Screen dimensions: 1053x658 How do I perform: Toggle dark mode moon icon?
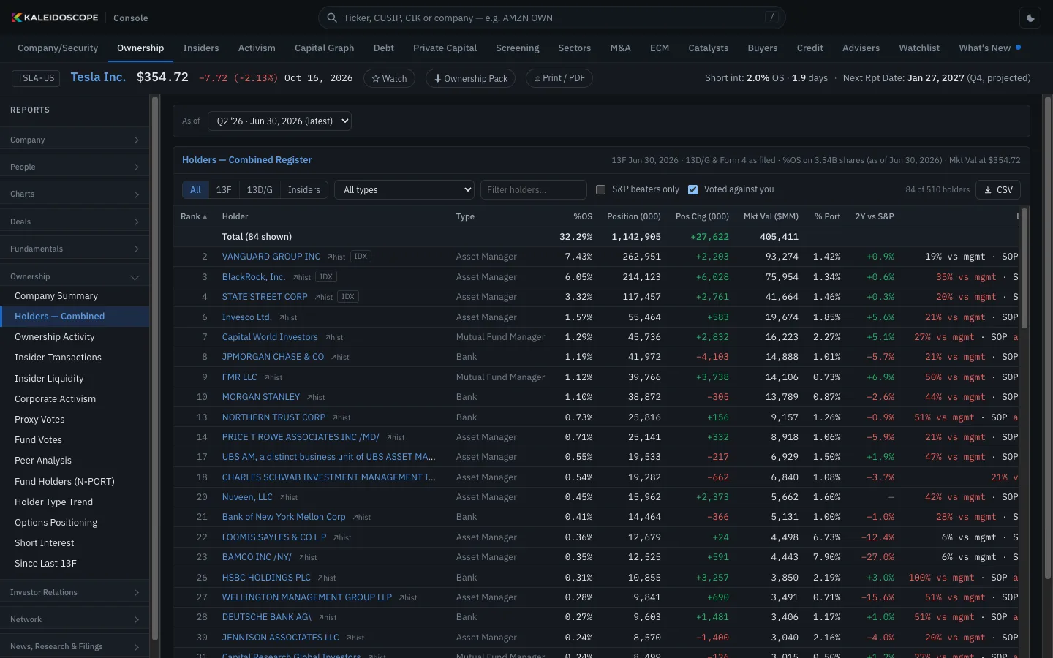pyautogui.click(x=1031, y=18)
